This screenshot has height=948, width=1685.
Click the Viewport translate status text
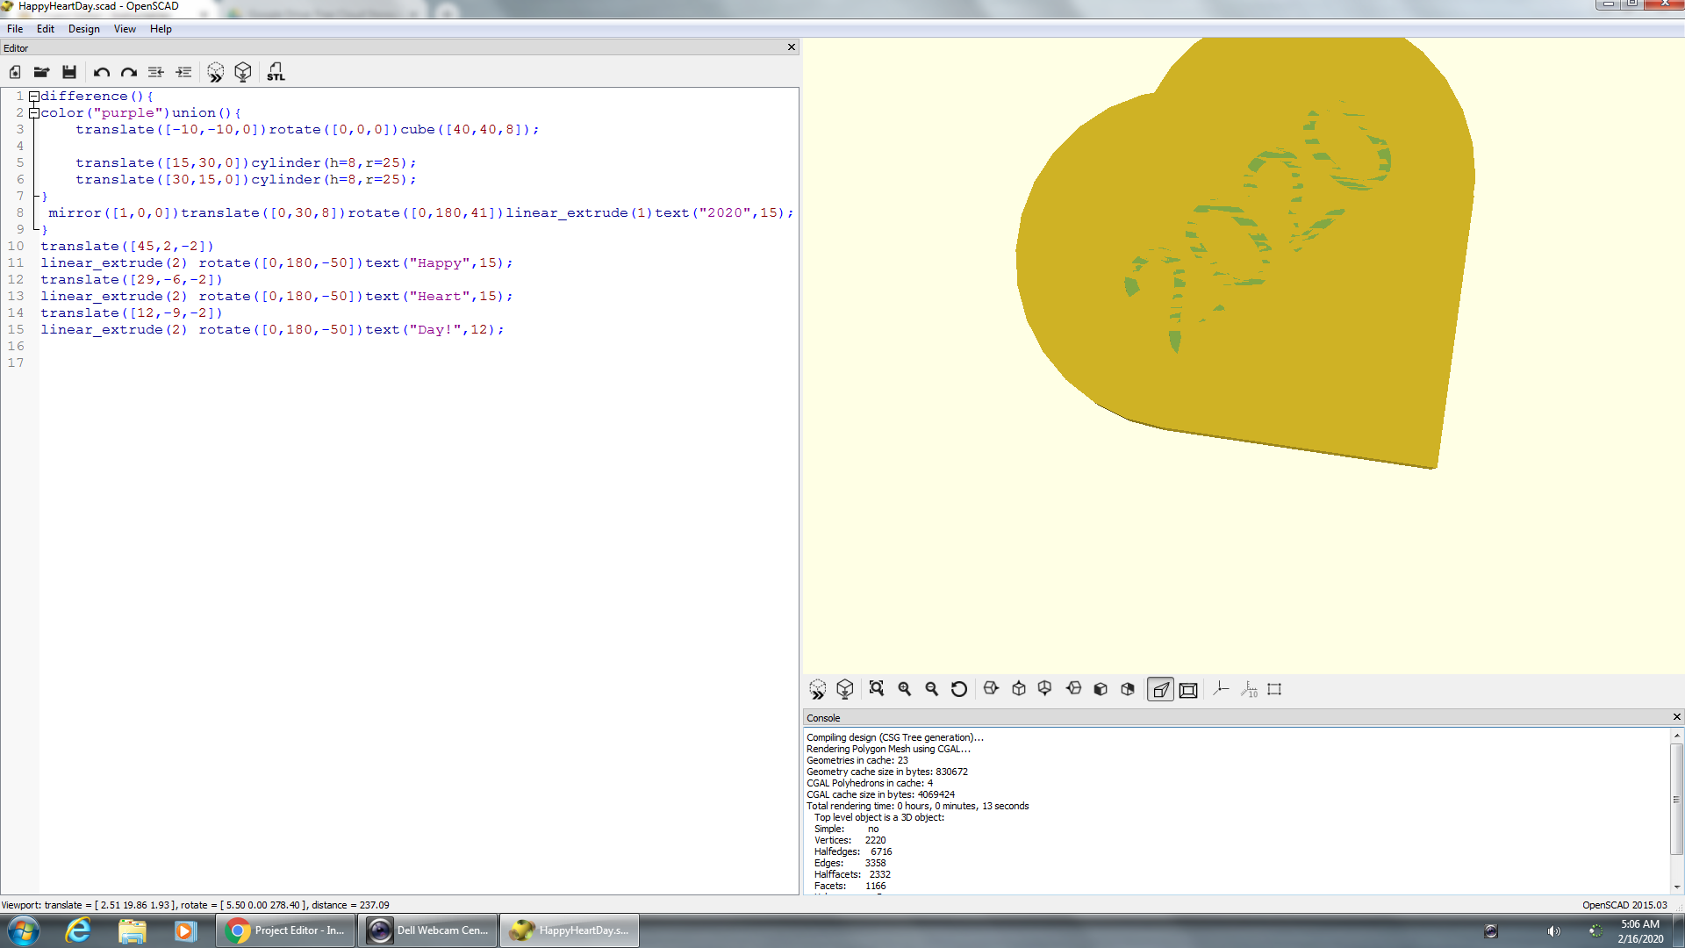click(x=195, y=905)
